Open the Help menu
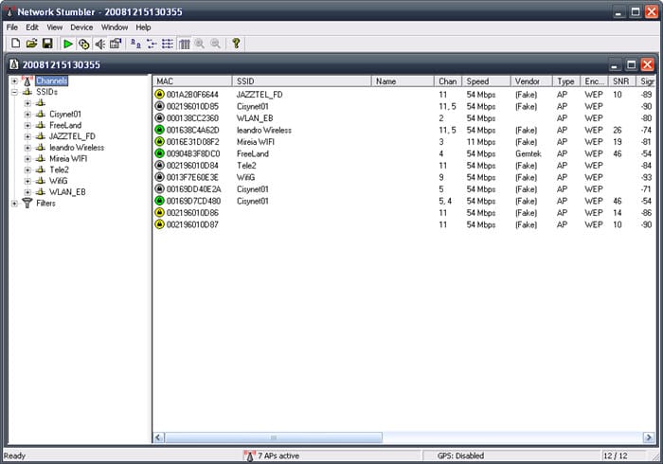This screenshot has width=663, height=464. pyautogui.click(x=143, y=27)
